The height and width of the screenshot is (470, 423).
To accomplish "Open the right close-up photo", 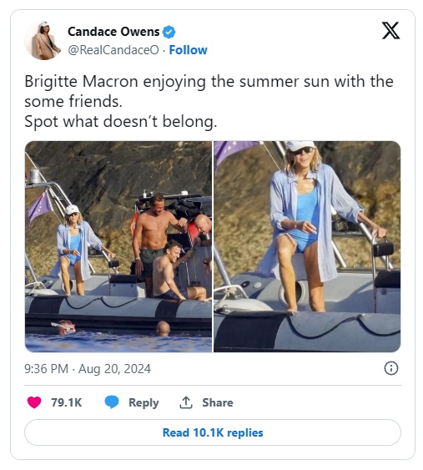I will coord(307,246).
